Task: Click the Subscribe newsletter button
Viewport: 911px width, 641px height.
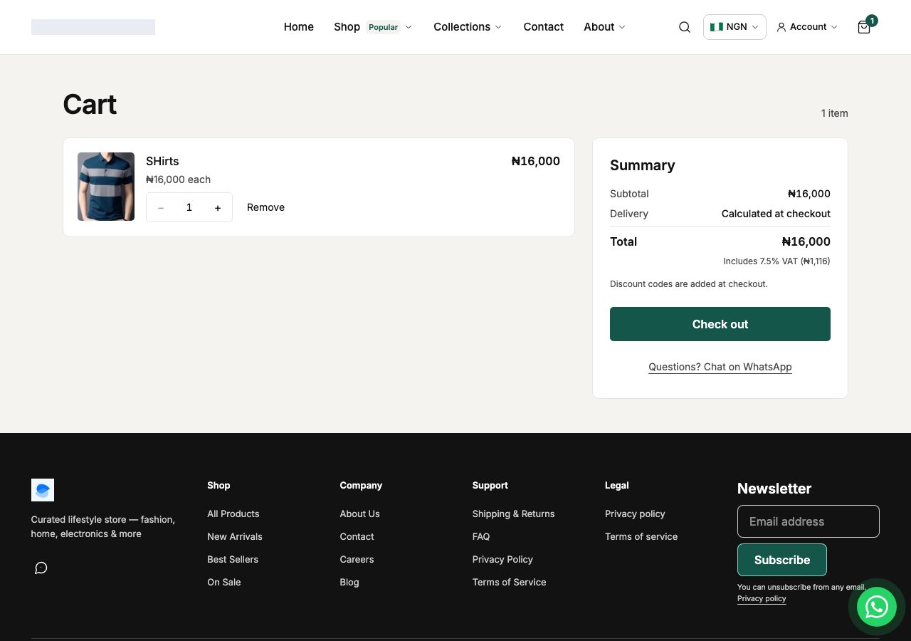Action: pyautogui.click(x=782, y=560)
